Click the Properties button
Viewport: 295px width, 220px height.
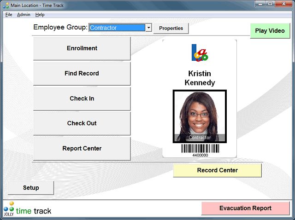tap(171, 29)
